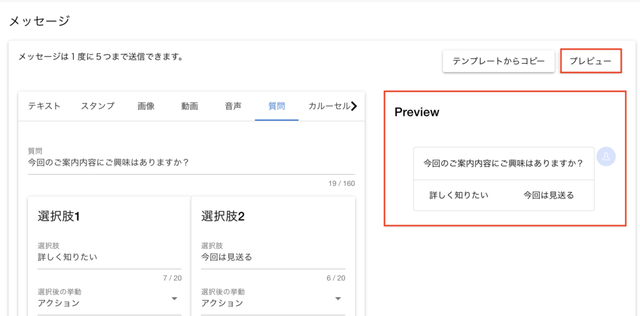The height and width of the screenshot is (316, 640).
Task: Open 選択後の挙動 dropdown under 選択肢1
Action: [109, 303]
